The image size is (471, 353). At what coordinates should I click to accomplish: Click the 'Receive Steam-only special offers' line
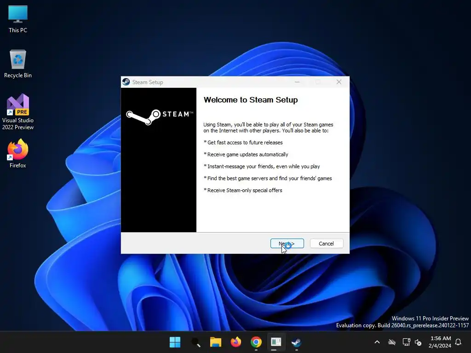pyautogui.click(x=243, y=190)
